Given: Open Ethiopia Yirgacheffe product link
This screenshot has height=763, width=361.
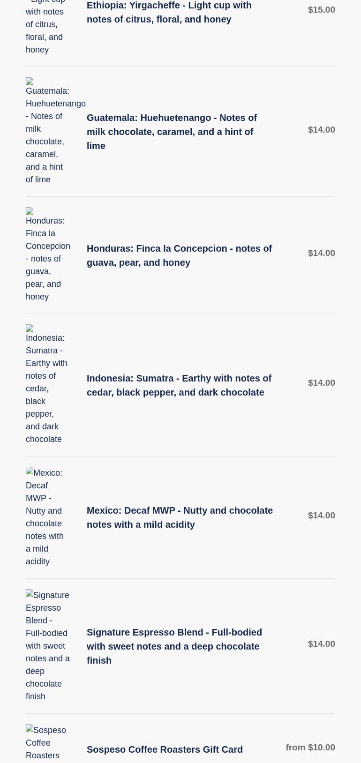Looking at the screenshot, I should point(169,12).
